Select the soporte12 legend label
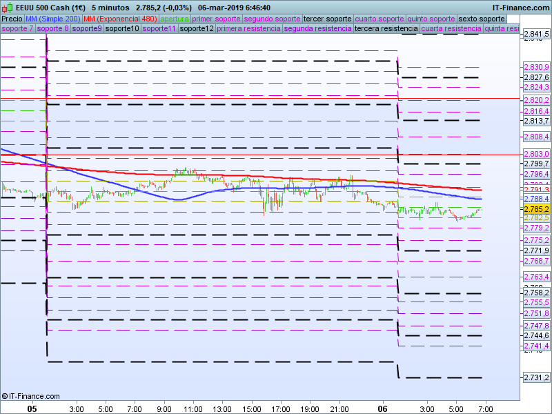This screenshot has height=414, width=552. click(197, 29)
